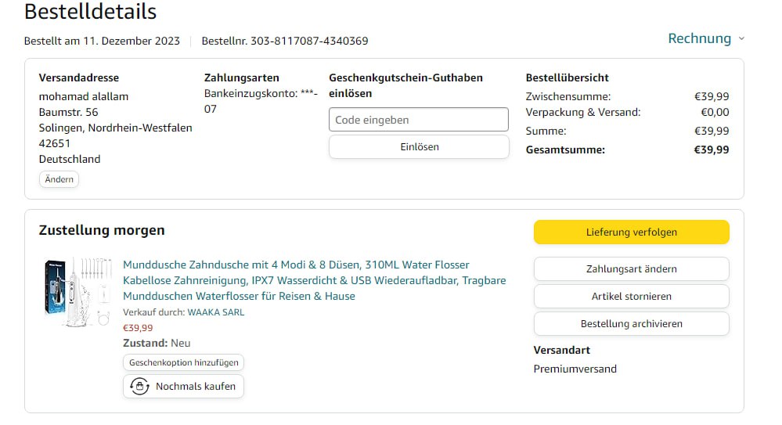
Task: Open the Rechnung invoice link
Action: pyautogui.click(x=699, y=38)
